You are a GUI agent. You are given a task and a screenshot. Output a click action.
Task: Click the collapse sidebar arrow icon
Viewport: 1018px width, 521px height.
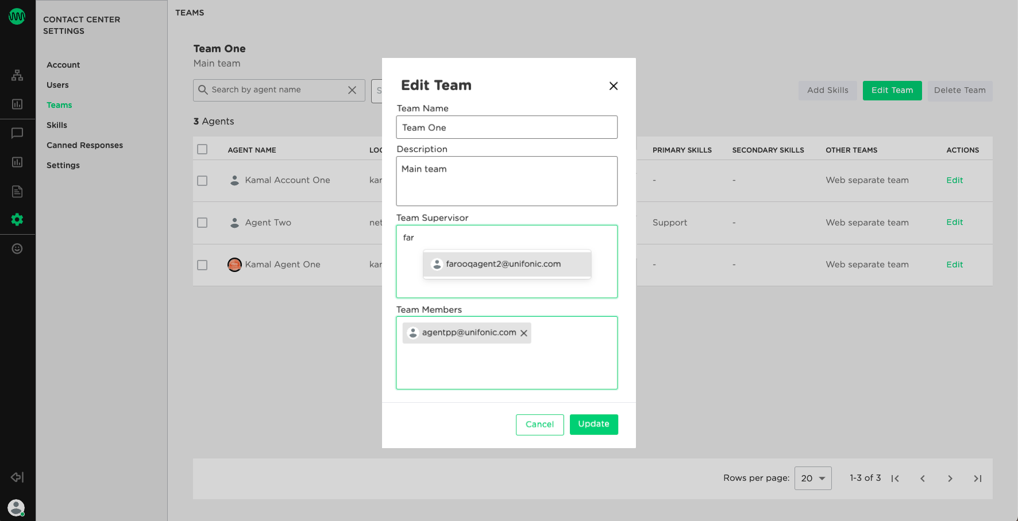(x=17, y=477)
